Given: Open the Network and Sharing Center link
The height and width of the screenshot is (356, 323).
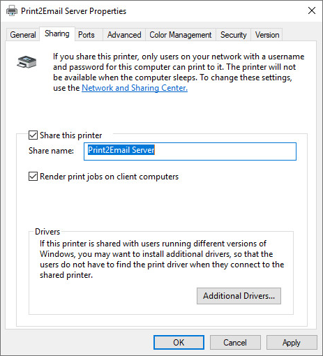Looking at the screenshot, I should click(x=135, y=88).
